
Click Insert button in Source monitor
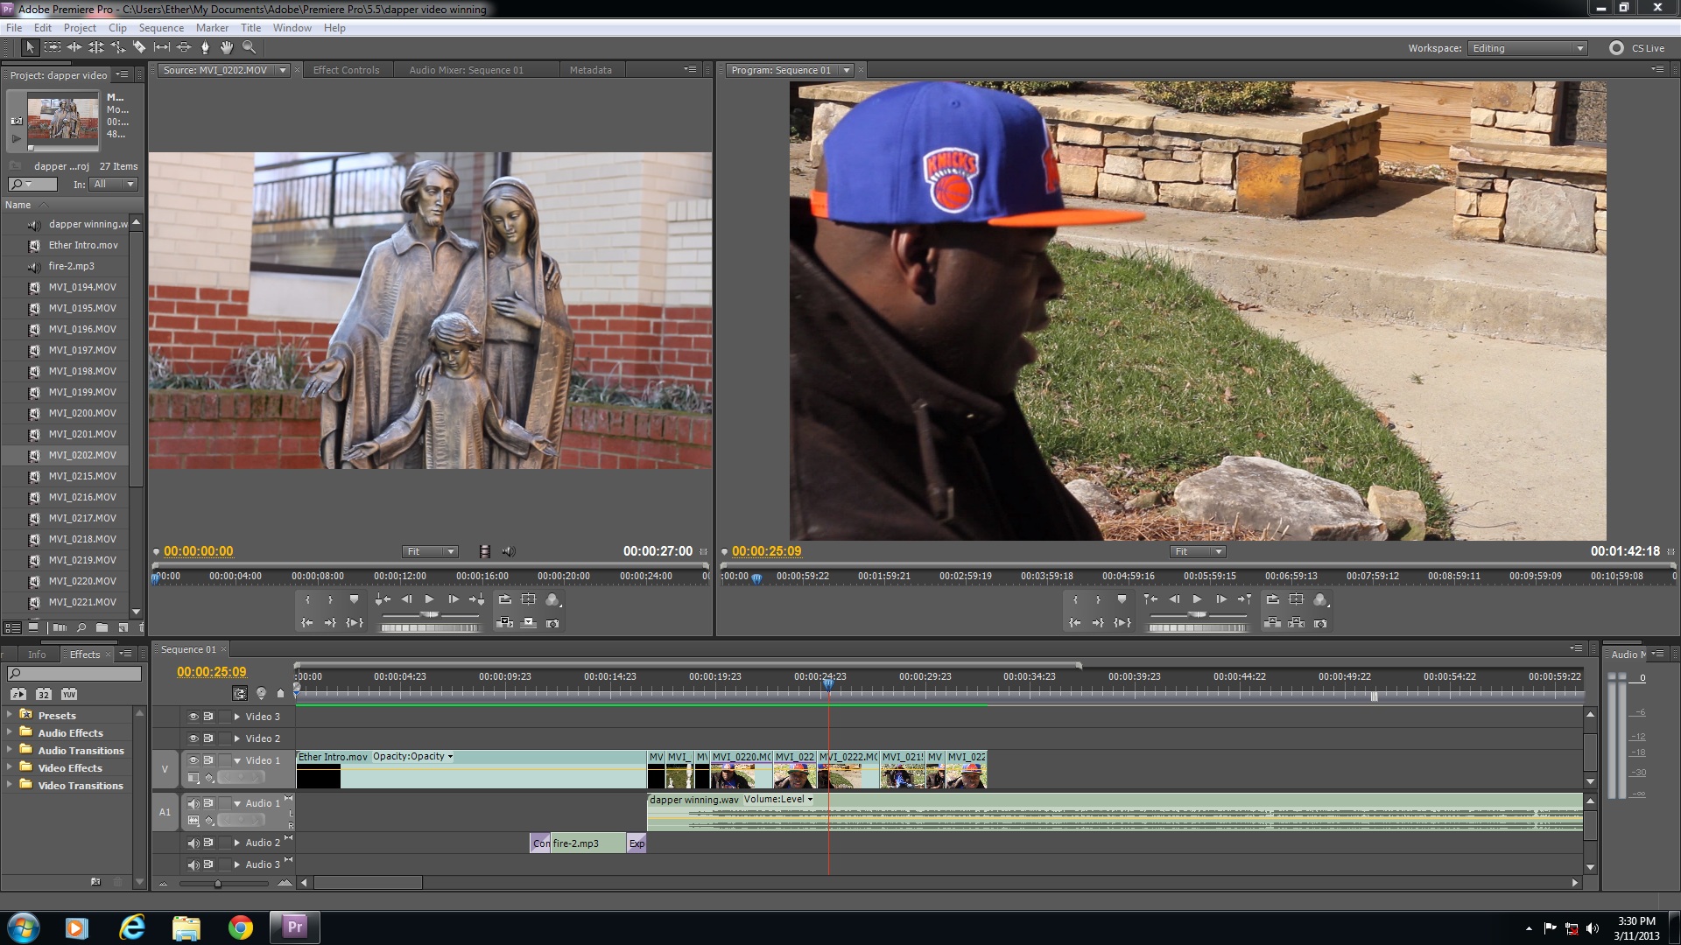505,623
